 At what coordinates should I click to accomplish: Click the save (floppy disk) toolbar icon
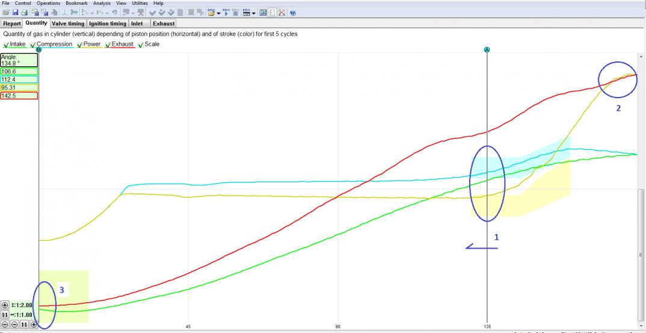[15, 12]
